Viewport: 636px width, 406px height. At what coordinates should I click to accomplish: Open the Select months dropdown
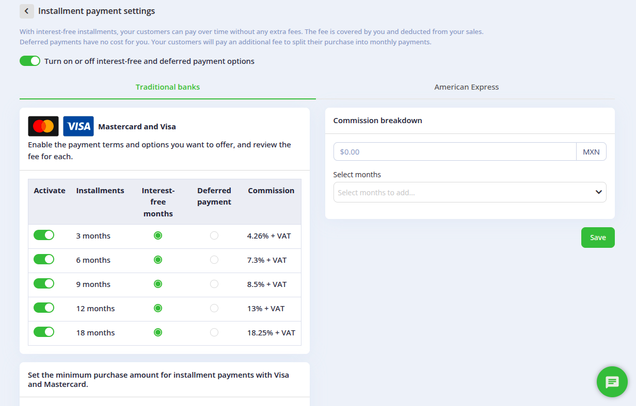pyautogui.click(x=470, y=192)
